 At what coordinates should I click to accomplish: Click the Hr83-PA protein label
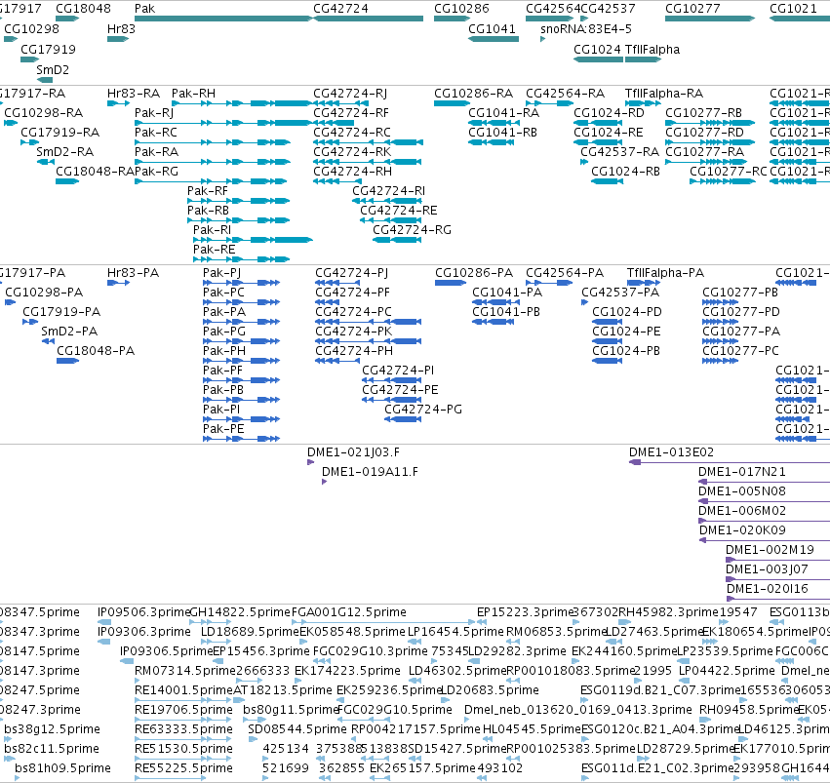pos(133,273)
